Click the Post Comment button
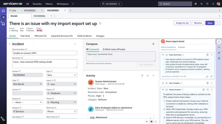222x124 pixels. (x=146, y=65)
